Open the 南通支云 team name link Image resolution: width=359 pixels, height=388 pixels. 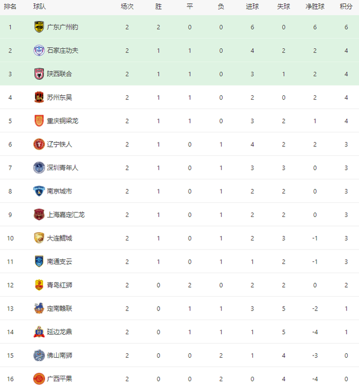tap(59, 261)
